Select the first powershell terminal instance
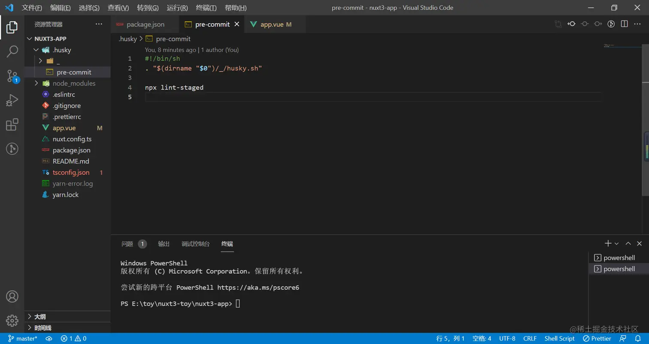The height and width of the screenshot is (344, 649). pyautogui.click(x=619, y=257)
